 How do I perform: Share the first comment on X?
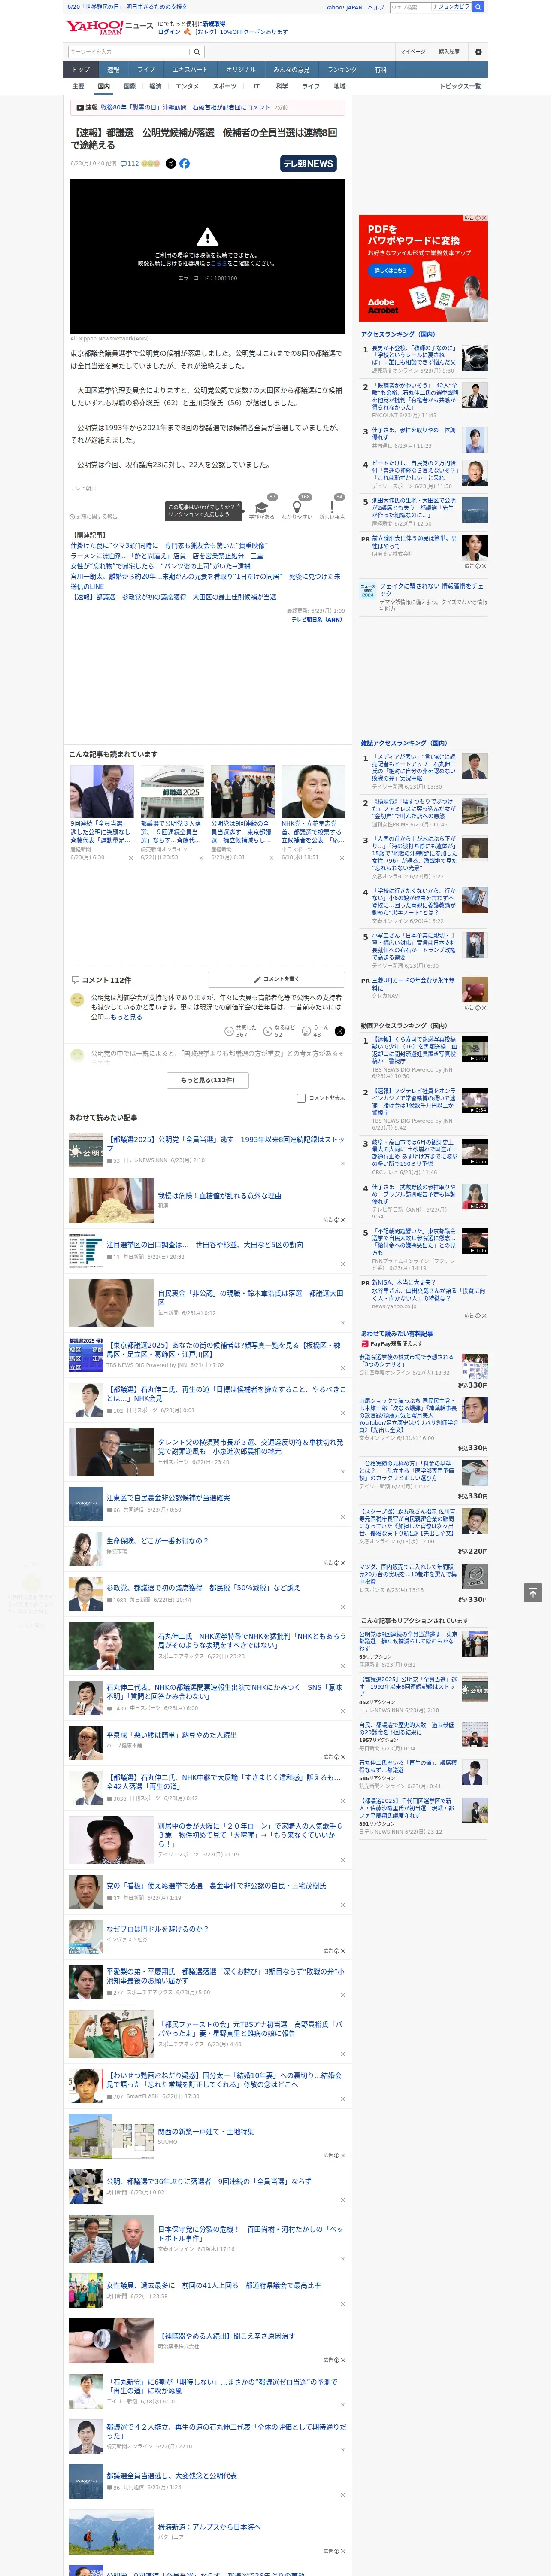pyautogui.click(x=339, y=1031)
